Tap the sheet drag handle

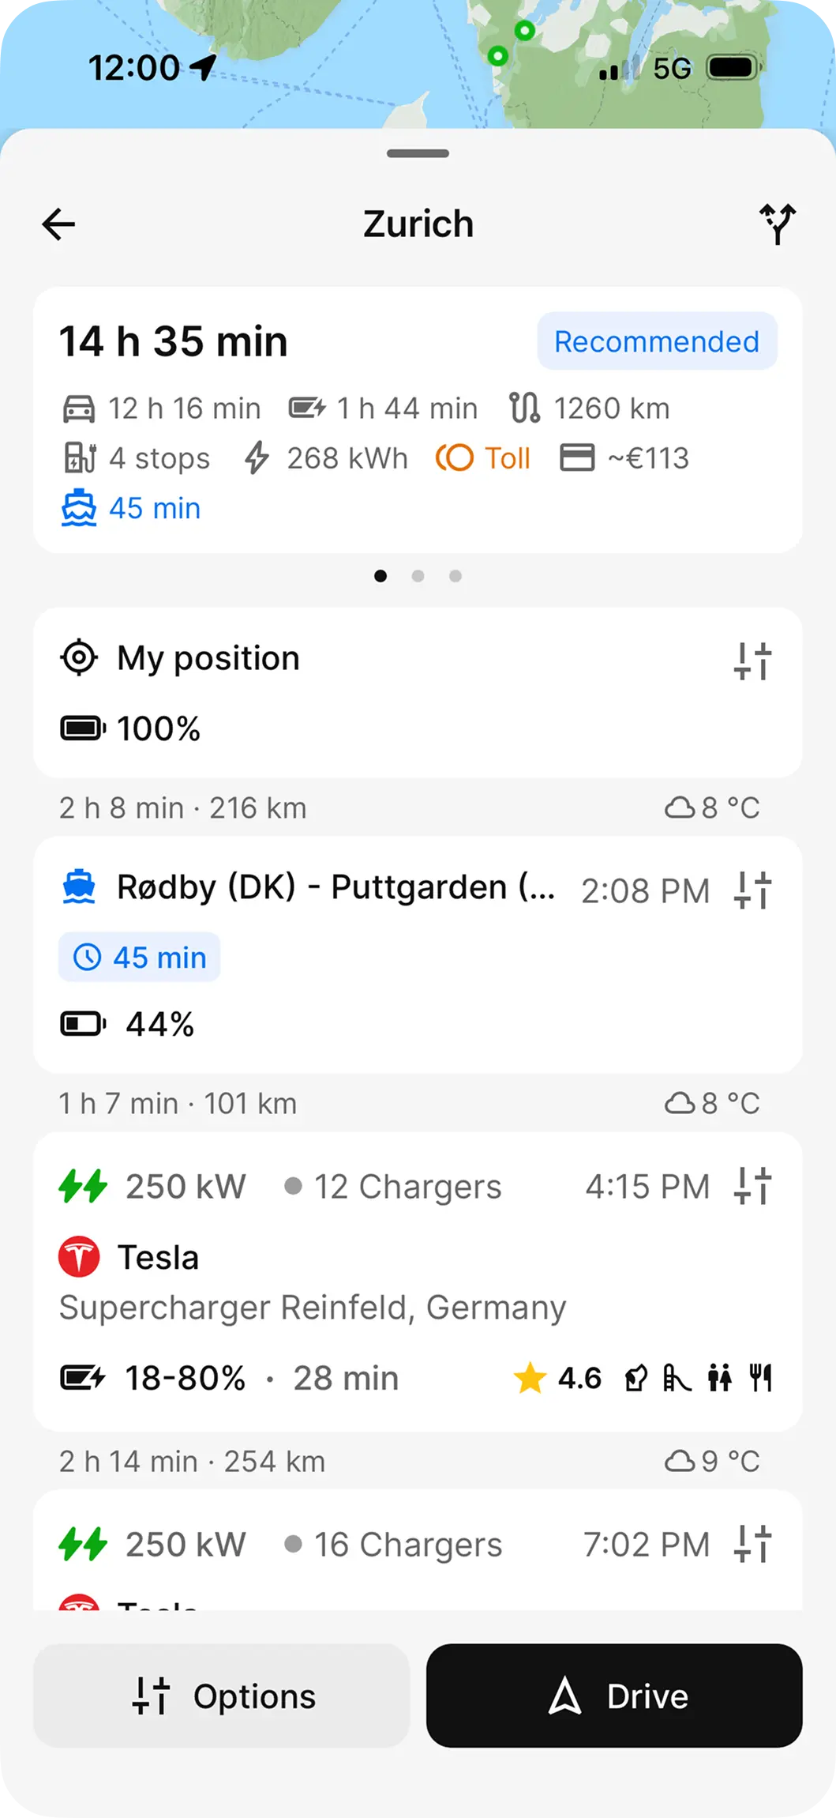[x=418, y=153]
